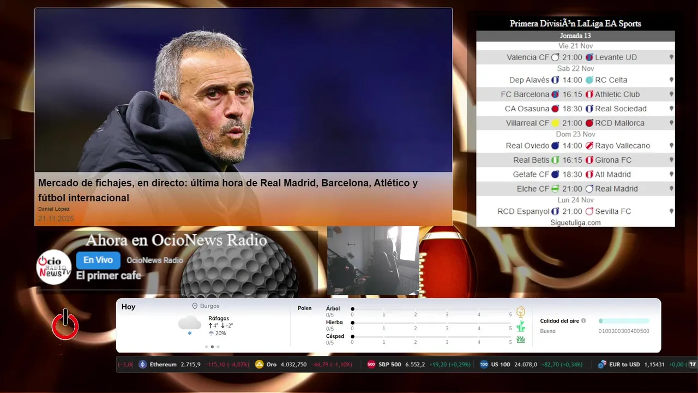The height and width of the screenshot is (393, 698).
Task: Click the TradingView logo on the ticker
Action: 693,365
